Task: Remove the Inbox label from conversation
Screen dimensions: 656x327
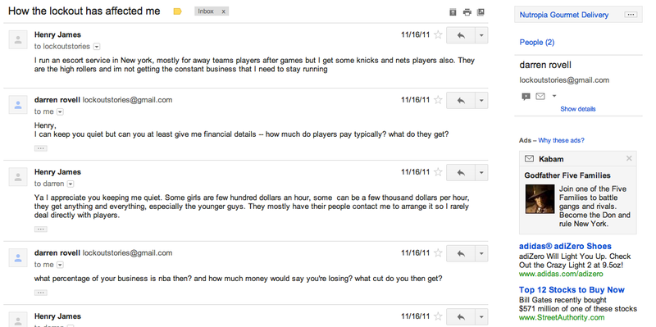Action: pyautogui.click(x=223, y=11)
